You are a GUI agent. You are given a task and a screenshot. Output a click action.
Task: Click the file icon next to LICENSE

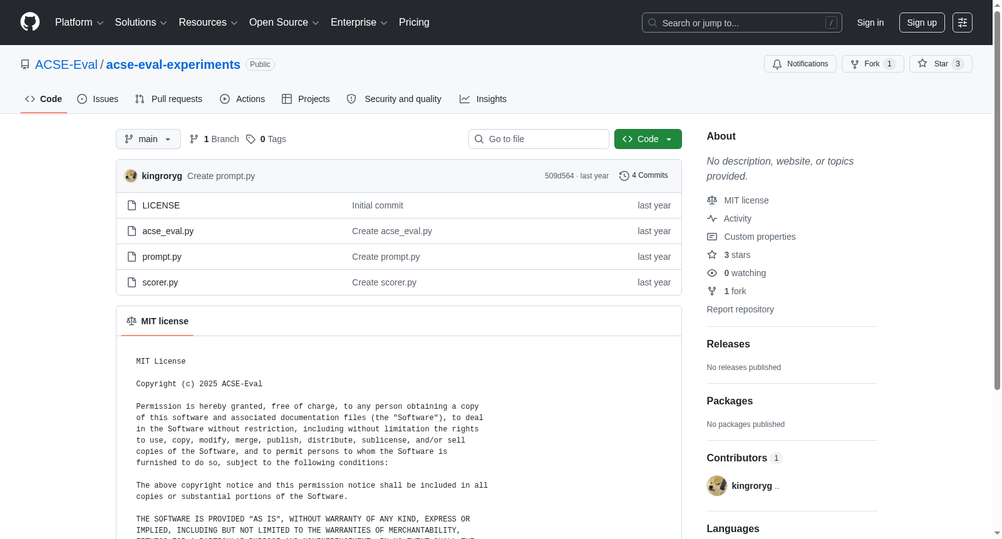[x=132, y=205]
